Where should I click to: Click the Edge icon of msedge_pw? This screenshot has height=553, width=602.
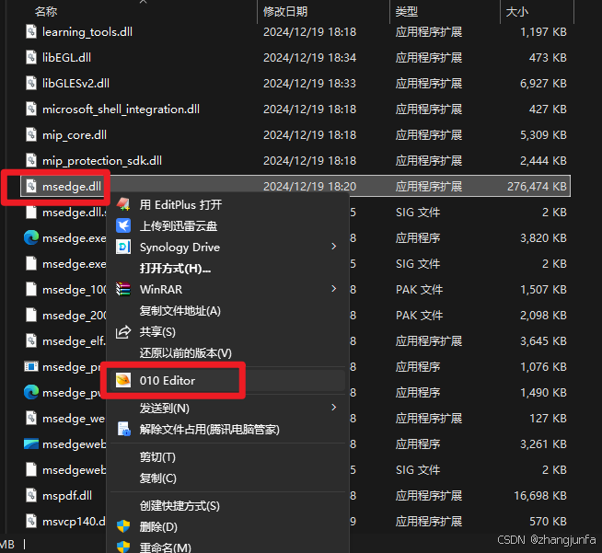[31, 392]
